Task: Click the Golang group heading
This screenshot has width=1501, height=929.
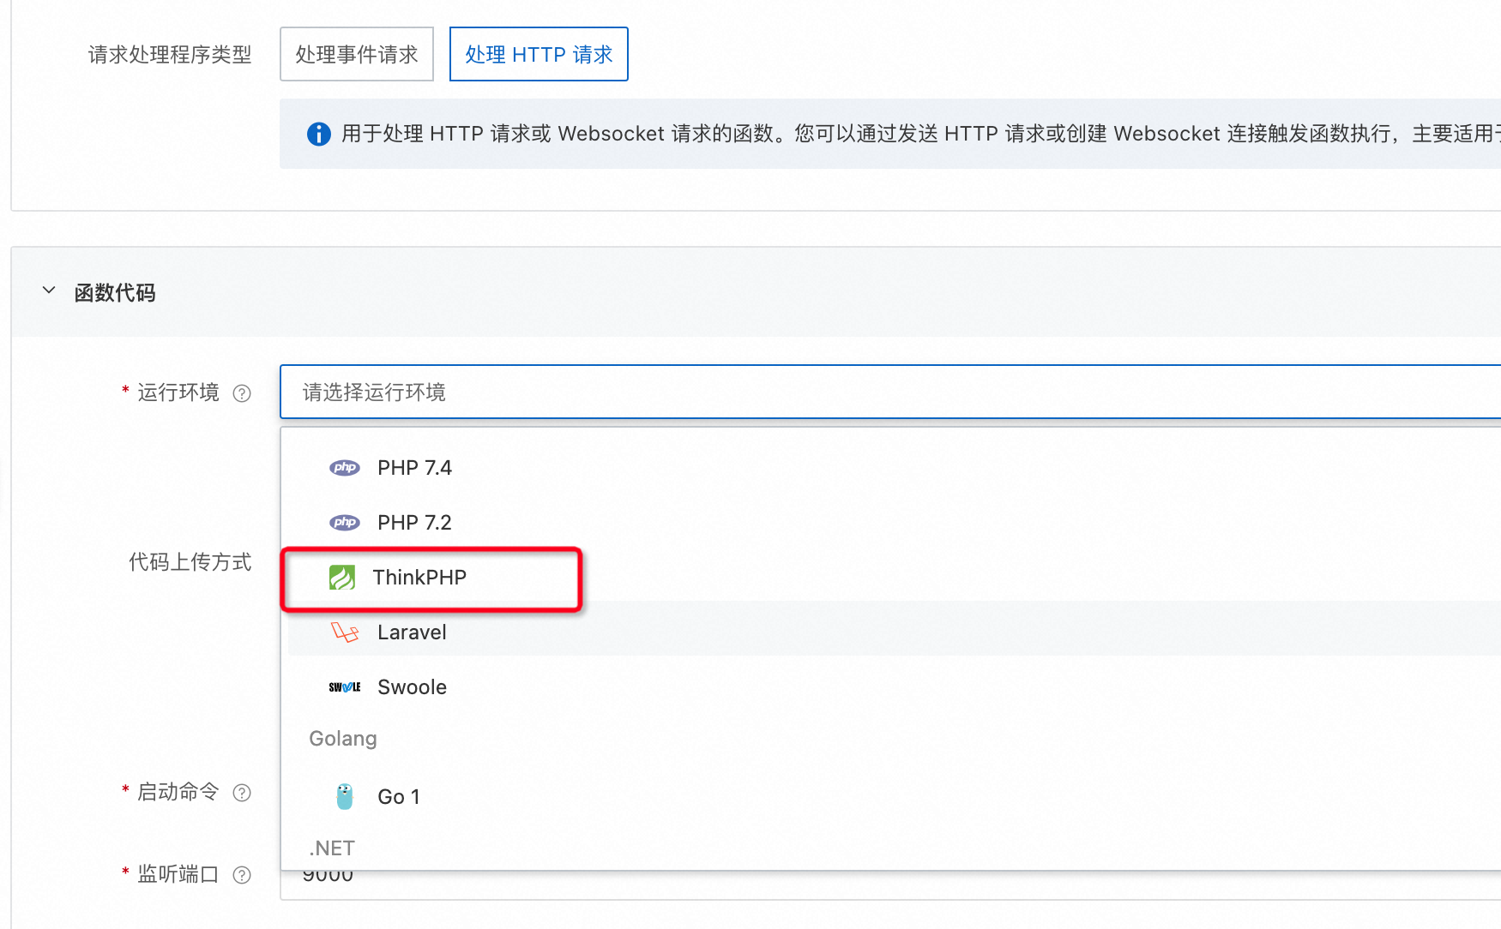Action: click(343, 738)
